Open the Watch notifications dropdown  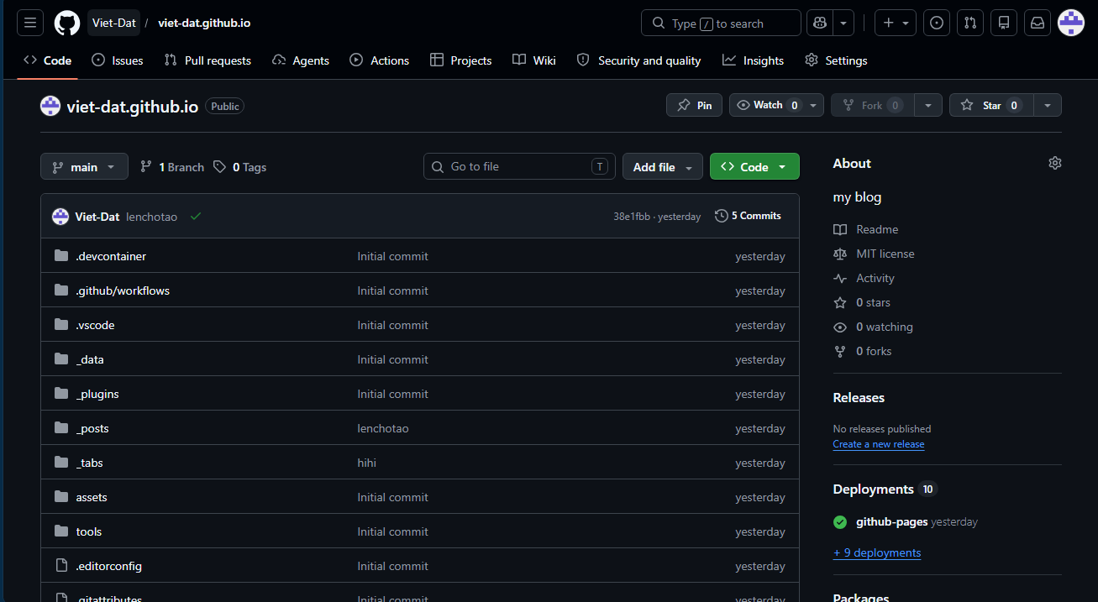click(x=777, y=105)
